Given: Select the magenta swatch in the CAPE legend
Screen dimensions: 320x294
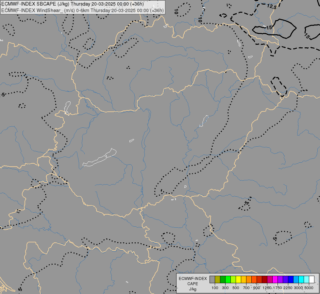Looking at the screenshot, I should click(x=275, y=280).
